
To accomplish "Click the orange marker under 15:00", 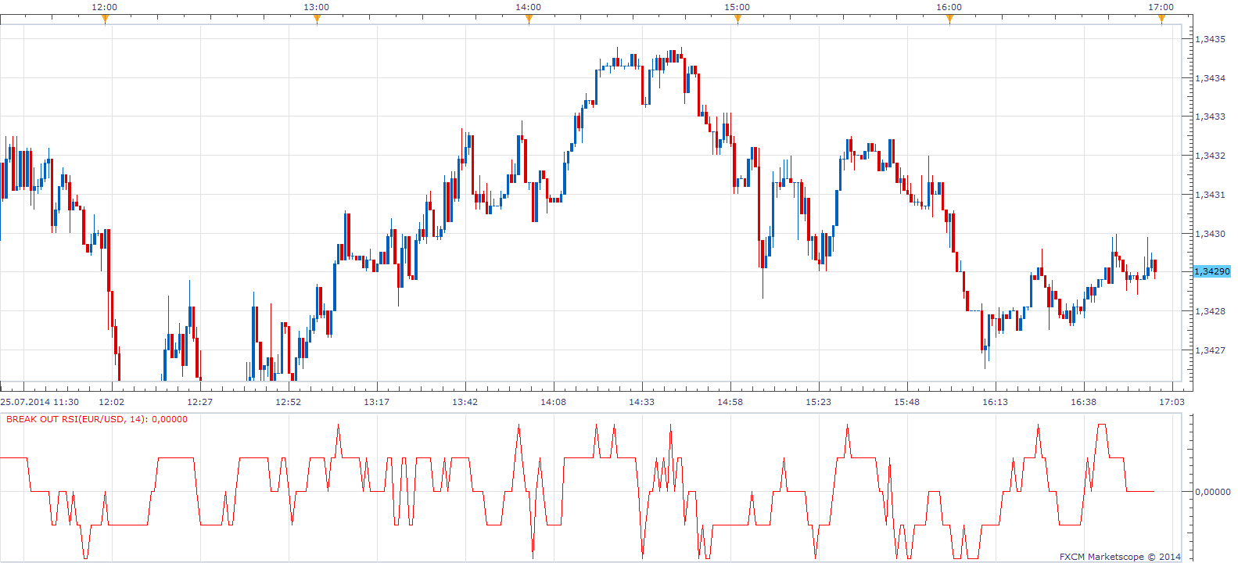I will (x=737, y=20).
